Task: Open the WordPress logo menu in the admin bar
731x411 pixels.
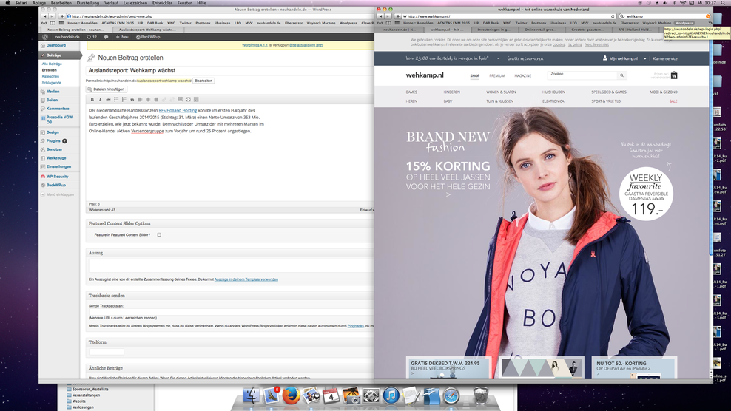Action: (45, 37)
